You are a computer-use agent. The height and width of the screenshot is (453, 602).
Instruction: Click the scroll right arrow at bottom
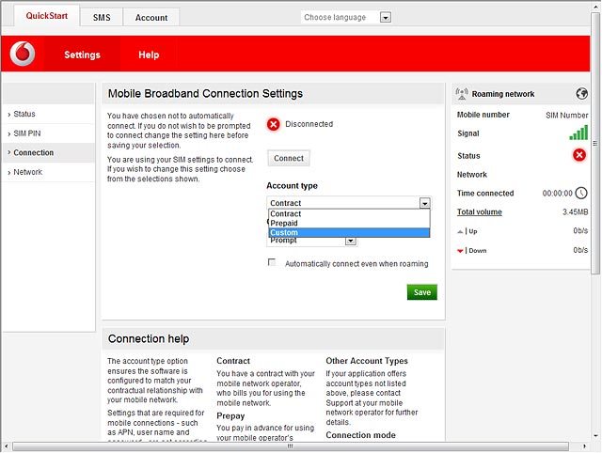tap(585, 446)
